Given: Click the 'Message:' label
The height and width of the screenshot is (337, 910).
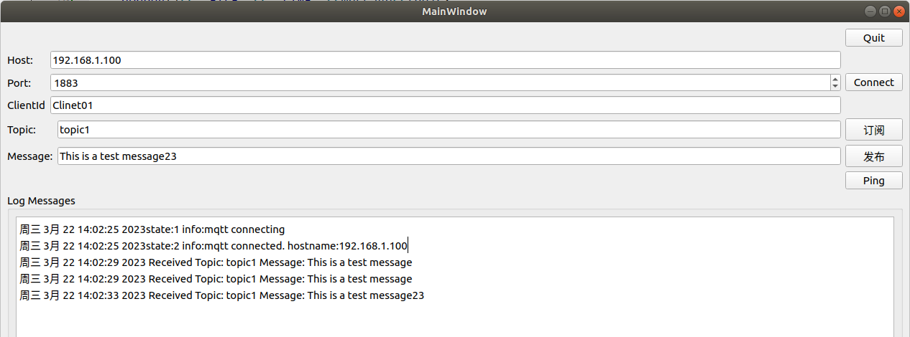Looking at the screenshot, I should pos(29,156).
